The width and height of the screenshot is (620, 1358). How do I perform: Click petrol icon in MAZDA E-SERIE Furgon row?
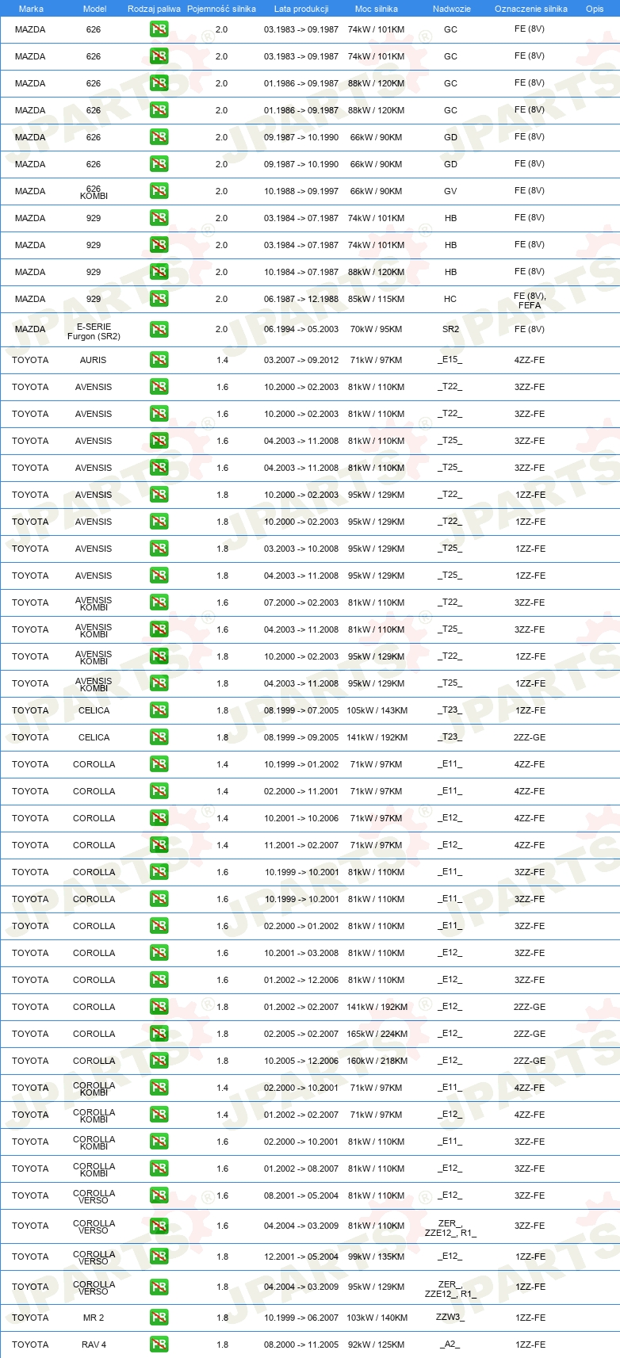click(x=159, y=329)
